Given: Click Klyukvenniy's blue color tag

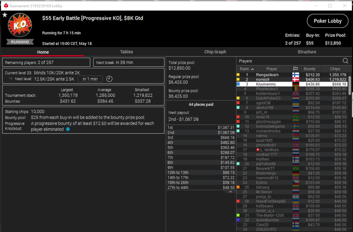Looking at the screenshot, I should pos(238,84).
